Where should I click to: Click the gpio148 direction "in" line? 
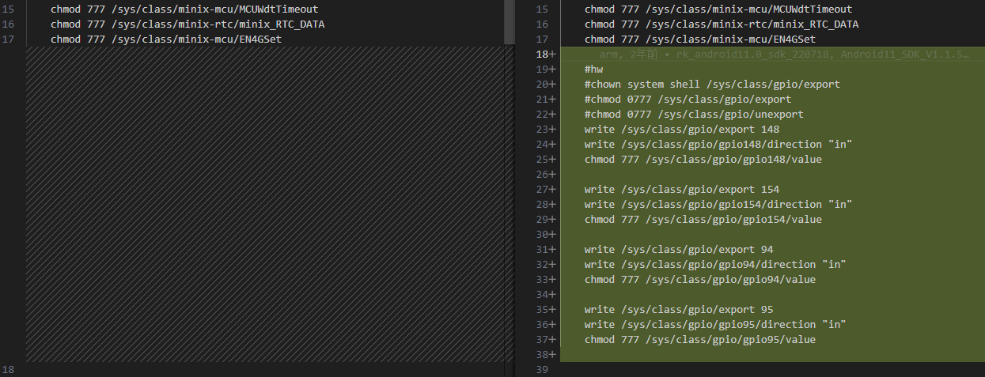(718, 145)
